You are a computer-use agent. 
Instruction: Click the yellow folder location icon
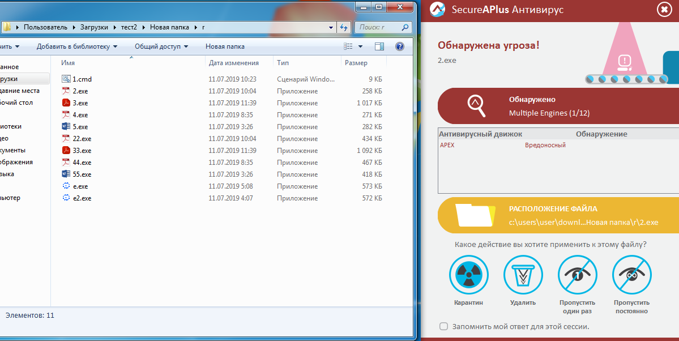click(x=475, y=215)
